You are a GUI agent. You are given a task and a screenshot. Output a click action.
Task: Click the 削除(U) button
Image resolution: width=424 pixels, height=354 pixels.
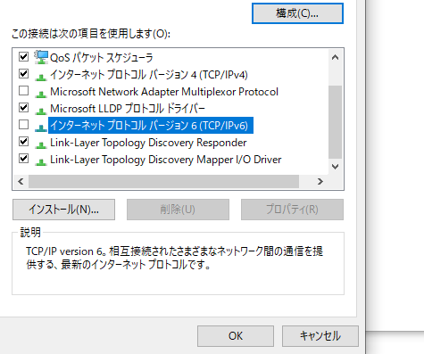point(178,210)
